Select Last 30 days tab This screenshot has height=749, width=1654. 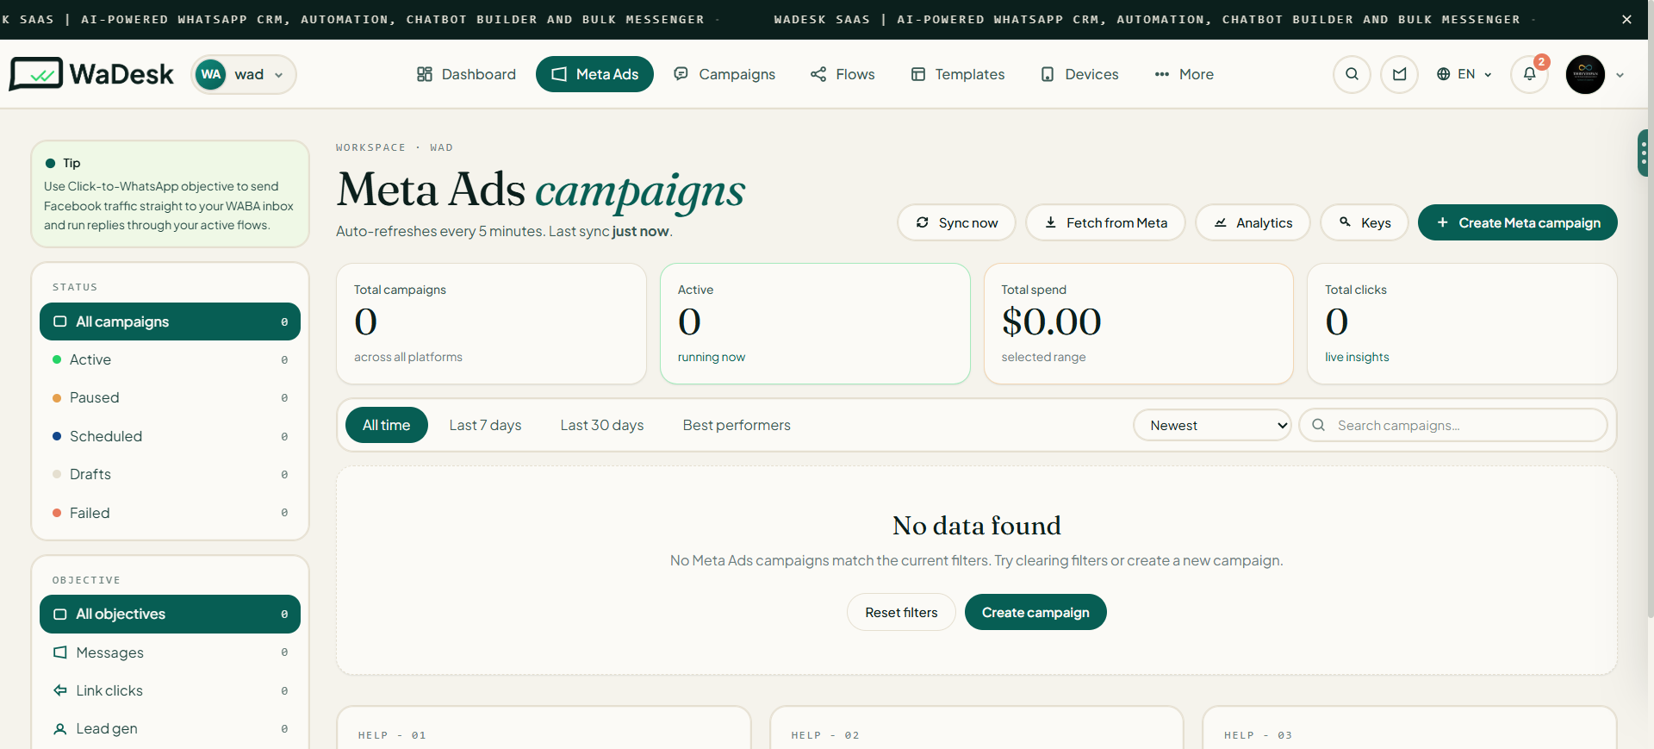pyautogui.click(x=602, y=425)
